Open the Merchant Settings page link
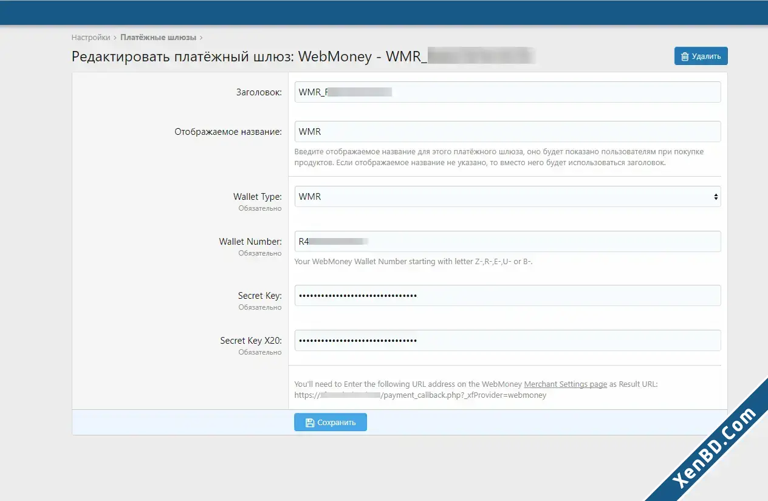Screen dimensions: 768x501 click(566, 384)
